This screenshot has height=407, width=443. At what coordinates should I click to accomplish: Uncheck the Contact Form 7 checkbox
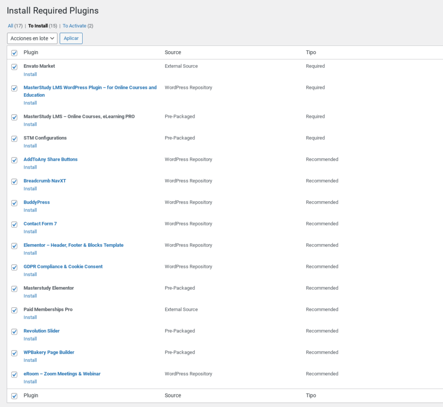14,225
